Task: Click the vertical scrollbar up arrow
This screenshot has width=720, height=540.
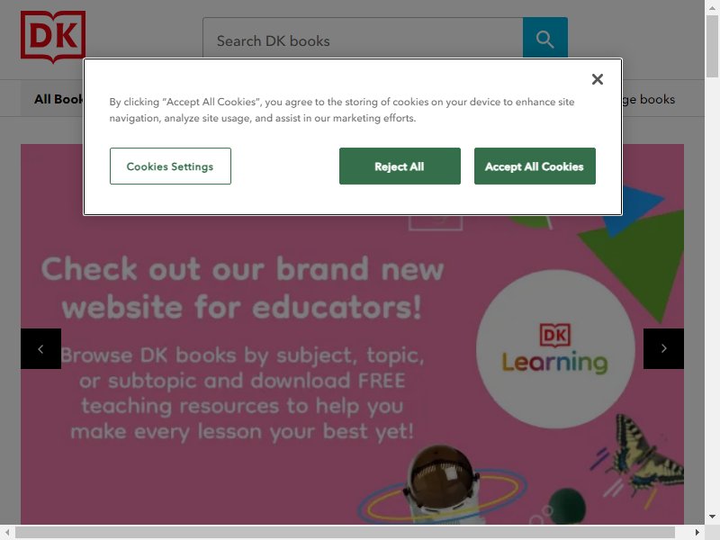Action: pyautogui.click(x=712, y=7)
